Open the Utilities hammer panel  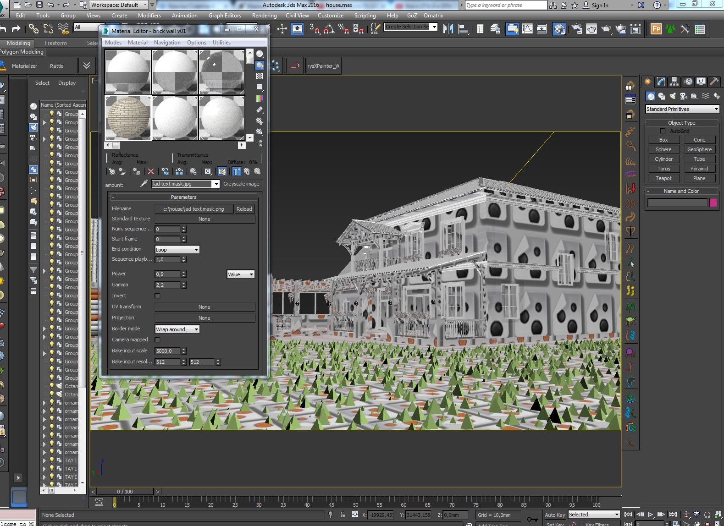pos(714,82)
